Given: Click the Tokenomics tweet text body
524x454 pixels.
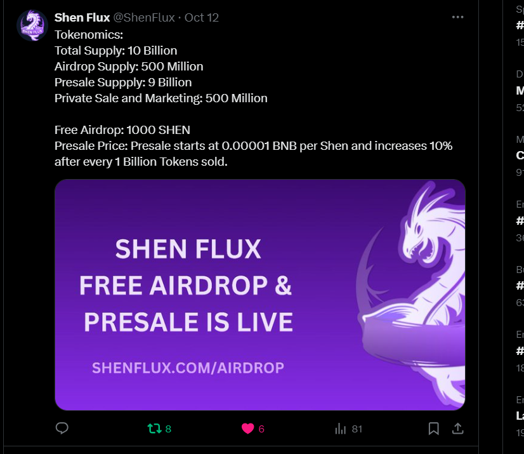Looking at the screenshot, I should (253, 98).
